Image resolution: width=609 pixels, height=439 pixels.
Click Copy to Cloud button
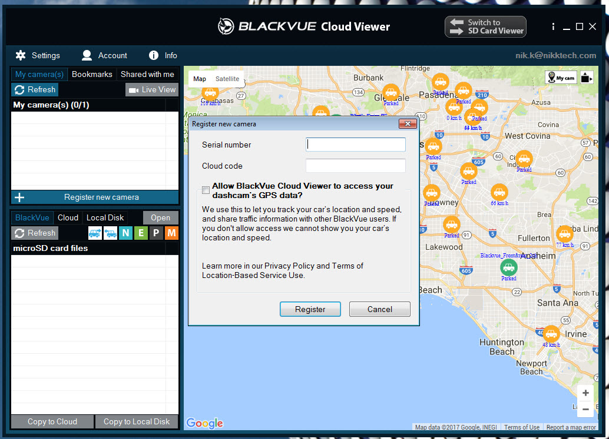[52, 421]
